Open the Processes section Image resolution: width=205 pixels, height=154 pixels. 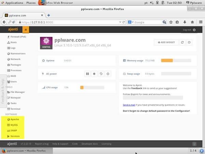(x=14, y=70)
